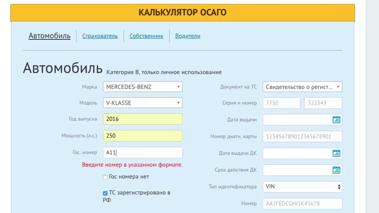Open Тип идентификатора VIN selector
This screenshot has height=213, width=379.
(x=302, y=186)
